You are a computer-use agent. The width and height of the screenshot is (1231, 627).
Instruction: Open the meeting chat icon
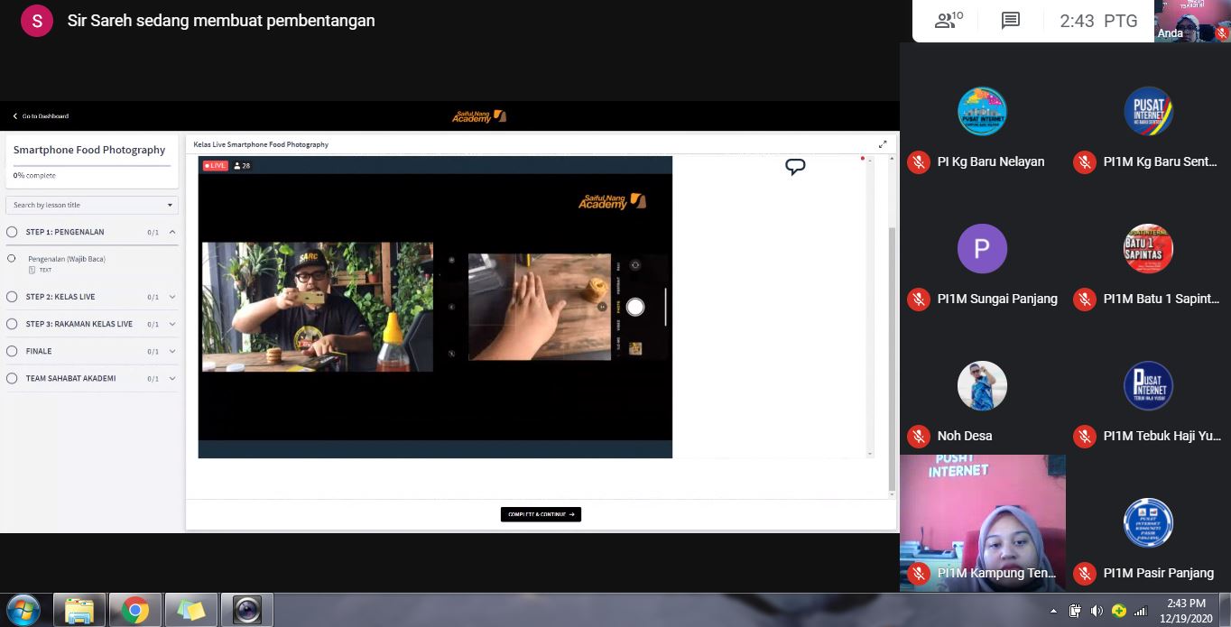(x=1011, y=21)
